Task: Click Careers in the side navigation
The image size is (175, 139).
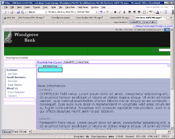Action: click(x=12, y=96)
